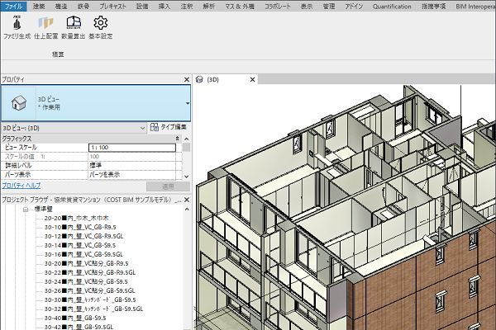The width and height of the screenshot is (496, 330).
Task: Click the ビュー スケール value field 1 : 100
Action: 132,148
